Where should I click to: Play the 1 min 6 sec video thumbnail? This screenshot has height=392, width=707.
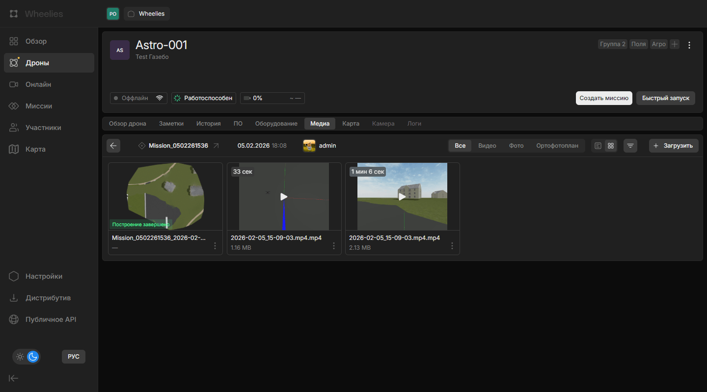point(402,197)
